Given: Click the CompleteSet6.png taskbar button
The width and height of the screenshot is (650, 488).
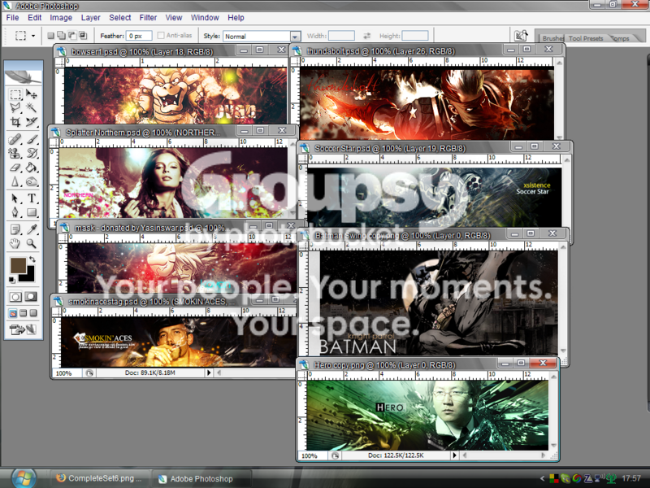Looking at the screenshot, I should pos(99,478).
